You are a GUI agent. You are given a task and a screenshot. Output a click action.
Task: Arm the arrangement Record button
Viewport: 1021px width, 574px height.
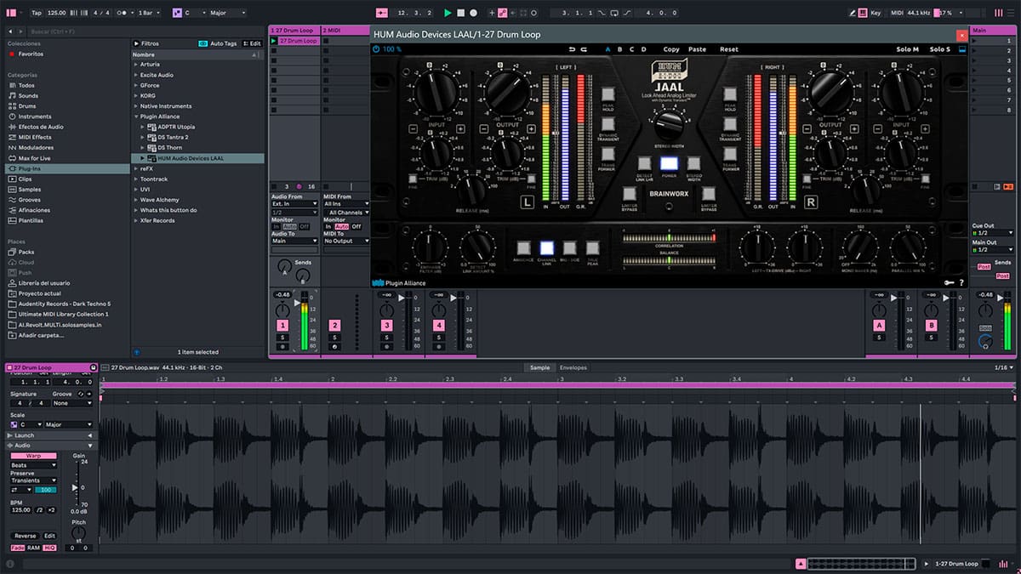pyautogui.click(x=473, y=13)
